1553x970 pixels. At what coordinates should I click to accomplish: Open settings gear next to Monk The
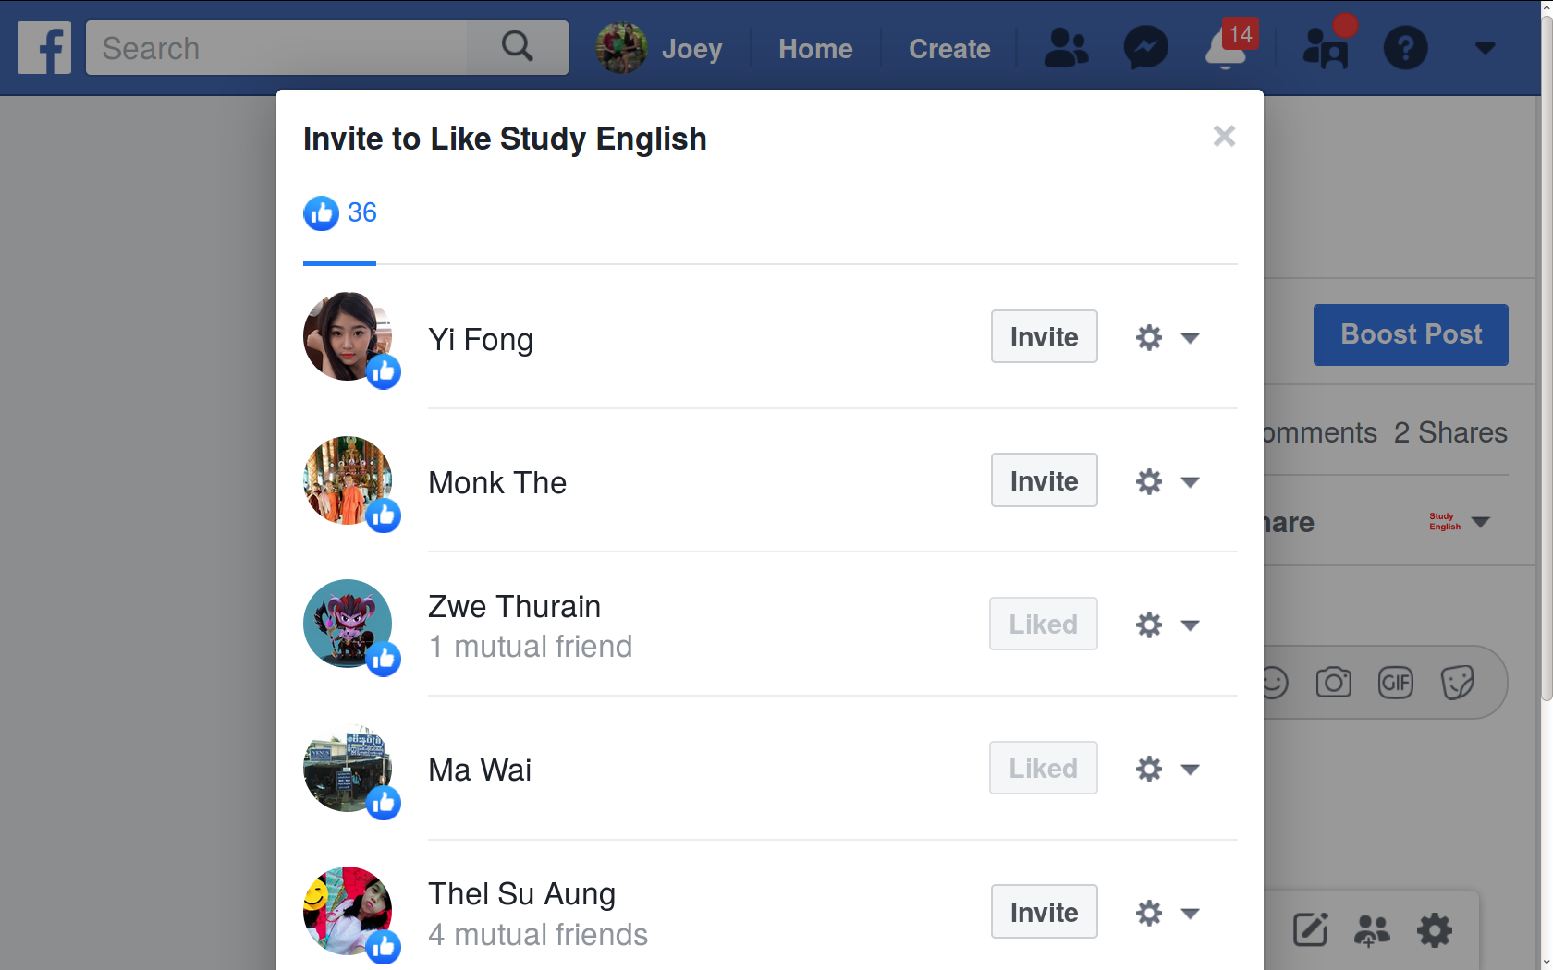pyautogui.click(x=1149, y=481)
